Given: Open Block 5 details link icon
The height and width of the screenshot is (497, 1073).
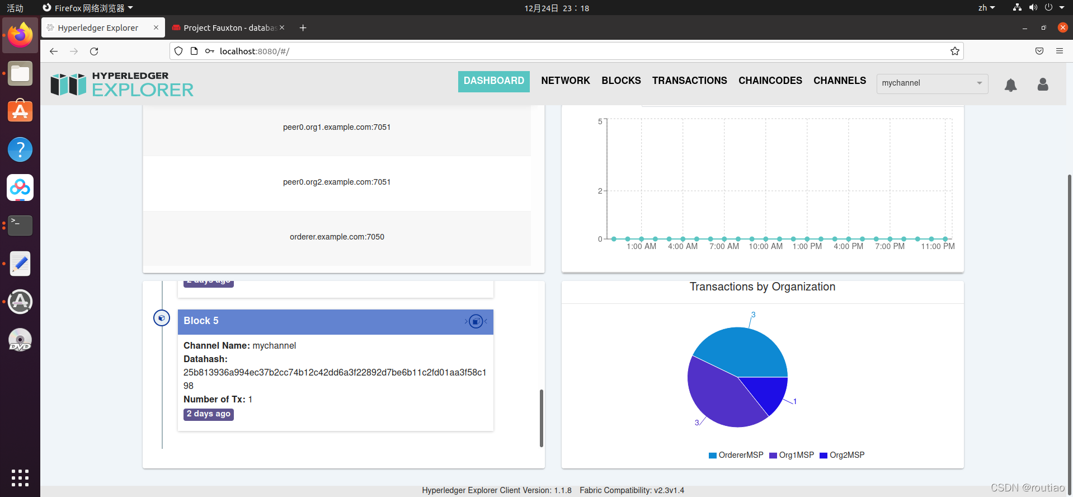Looking at the screenshot, I should point(476,321).
